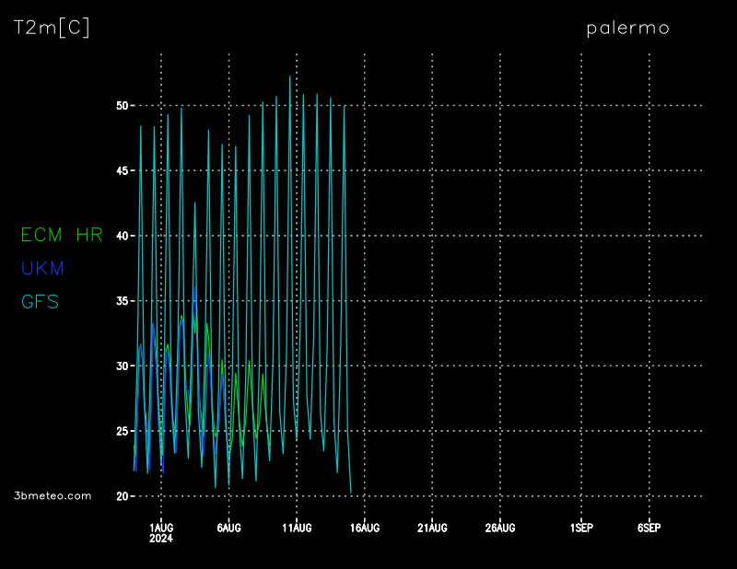Viewport: 737px width, 569px height.
Task: Click the 16AUG date label
Action: click(364, 528)
